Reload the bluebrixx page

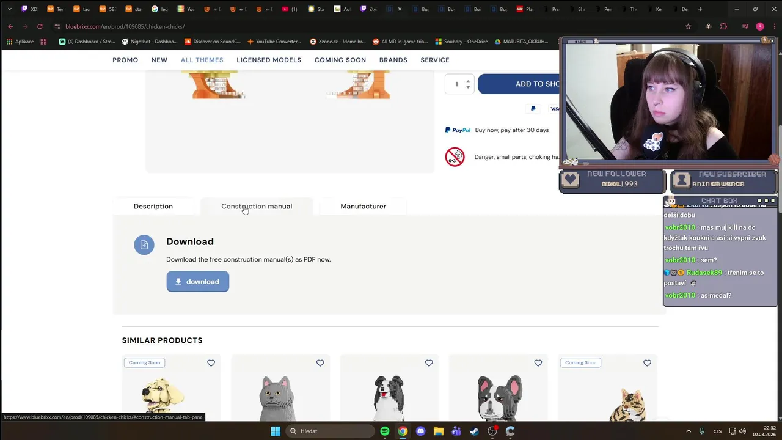[40, 26]
